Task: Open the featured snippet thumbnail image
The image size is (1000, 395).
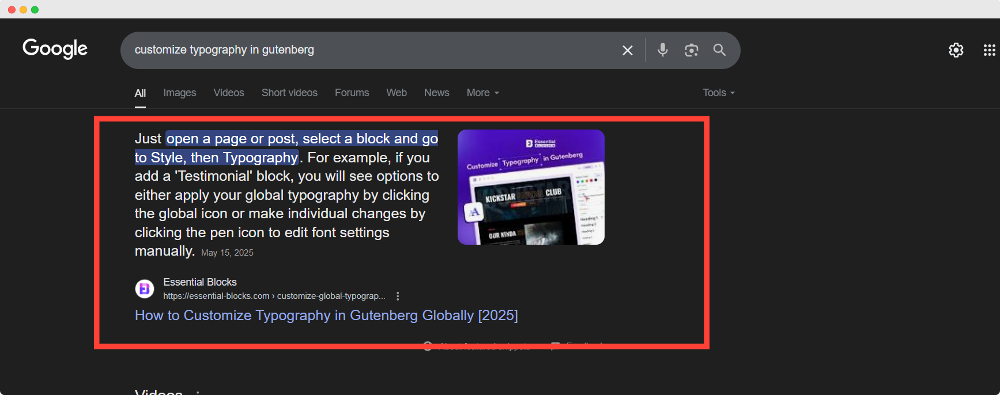Action: click(x=531, y=187)
